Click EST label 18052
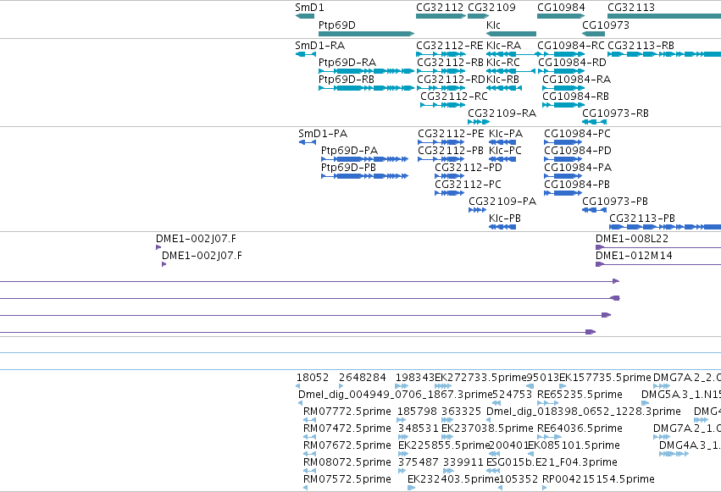 tap(313, 378)
